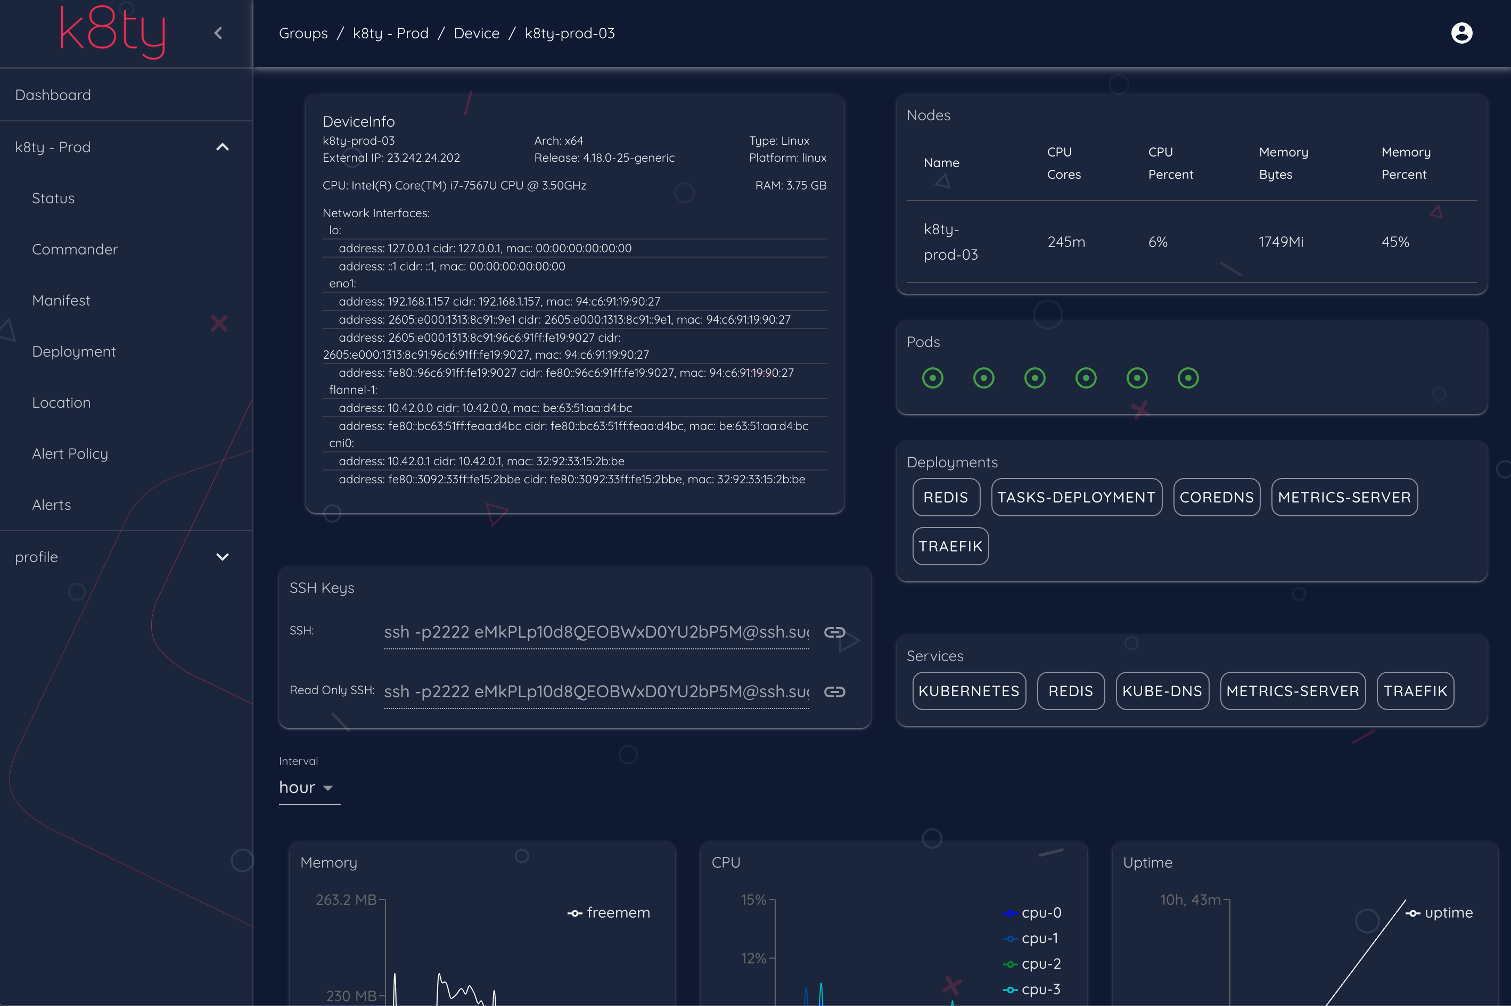Click the SSH command text field
Image resolution: width=1511 pixels, height=1006 pixels.
pyautogui.click(x=596, y=632)
